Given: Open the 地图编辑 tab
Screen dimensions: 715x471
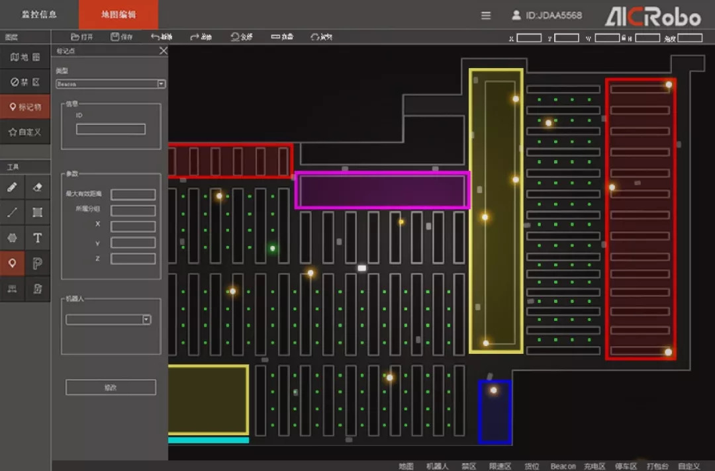Looking at the screenshot, I should click(119, 15).
